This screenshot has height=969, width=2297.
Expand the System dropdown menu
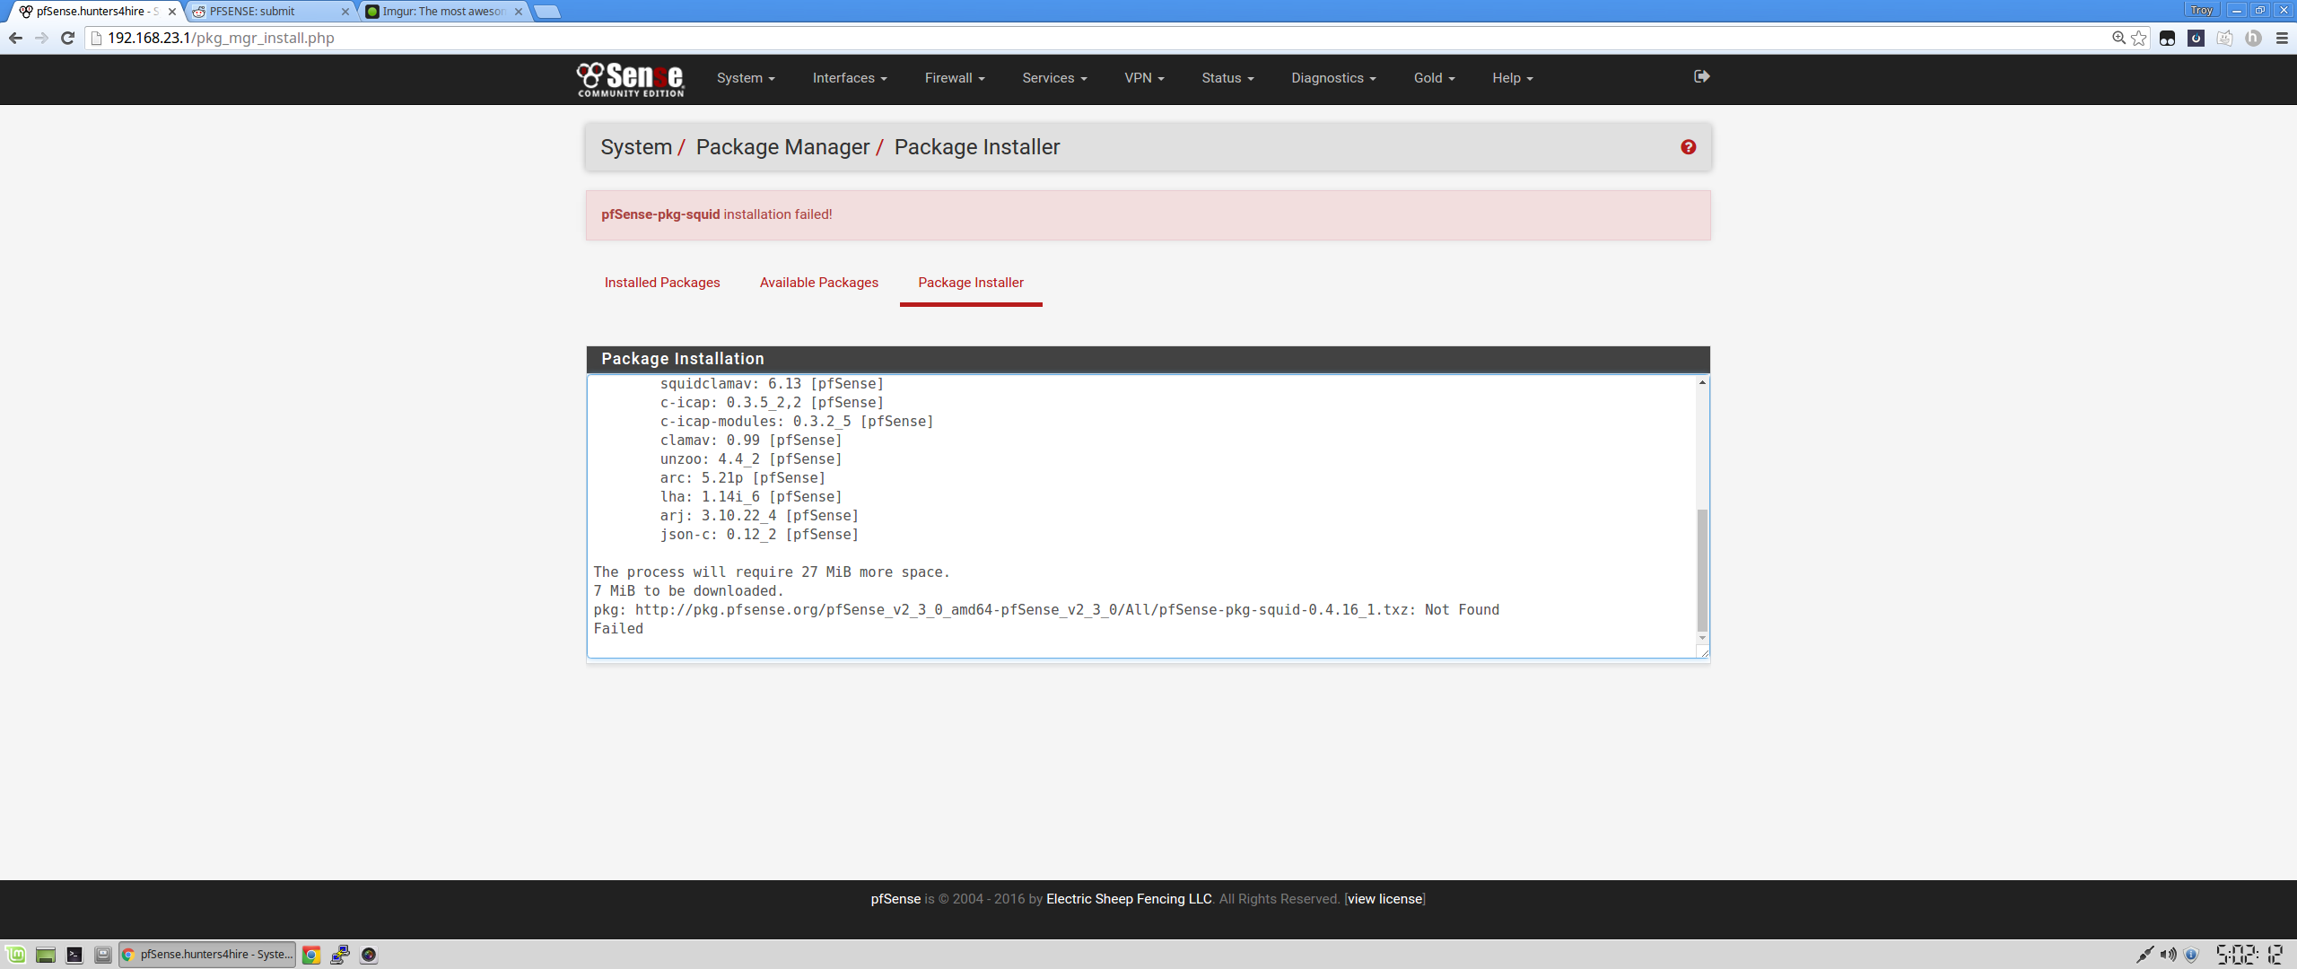tap(745, 78)
